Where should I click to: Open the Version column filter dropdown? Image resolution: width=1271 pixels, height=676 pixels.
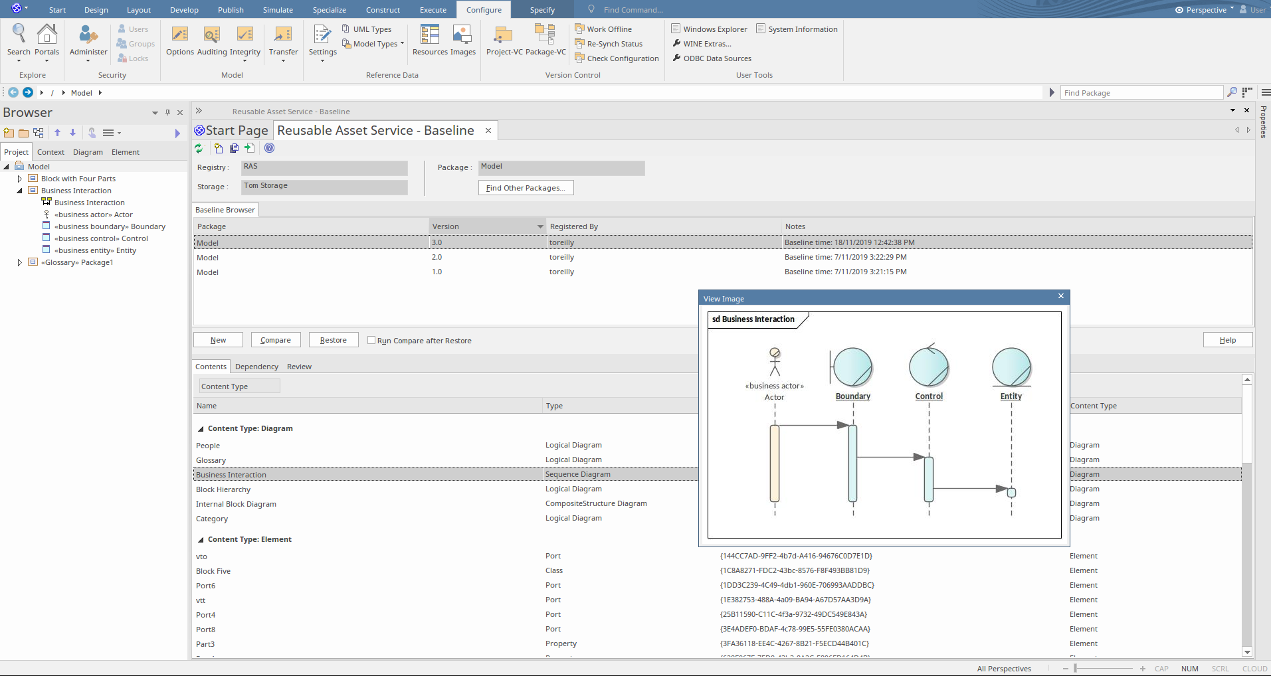[x=539, y=227]
